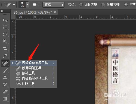Select the Clone Stamp tool
136x104 pixels.
[5, 78]
